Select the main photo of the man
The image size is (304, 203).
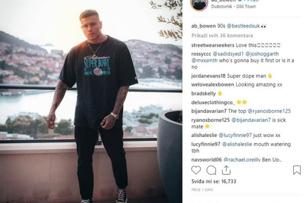click(91, 102)
